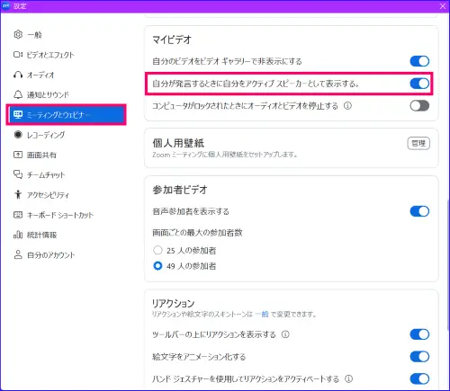The image size is (450, 391).
Task: Open the 一般 settings section
Action: 66,35
